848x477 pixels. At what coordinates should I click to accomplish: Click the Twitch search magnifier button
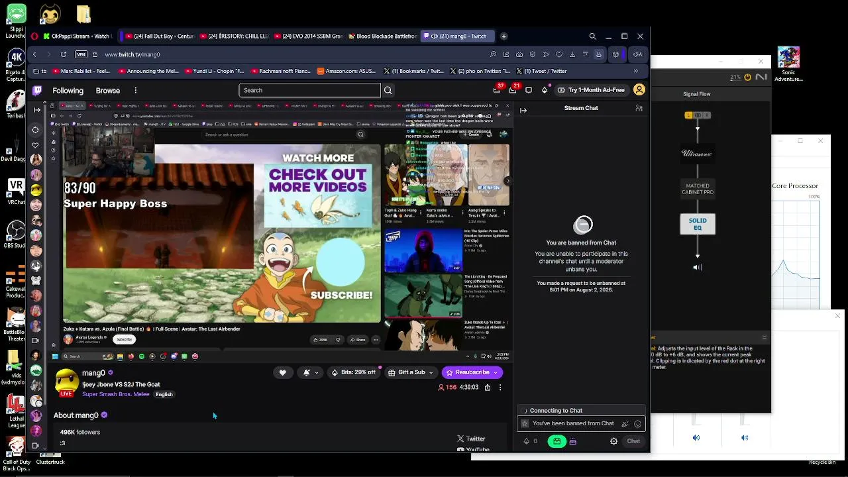coord(388,90)
